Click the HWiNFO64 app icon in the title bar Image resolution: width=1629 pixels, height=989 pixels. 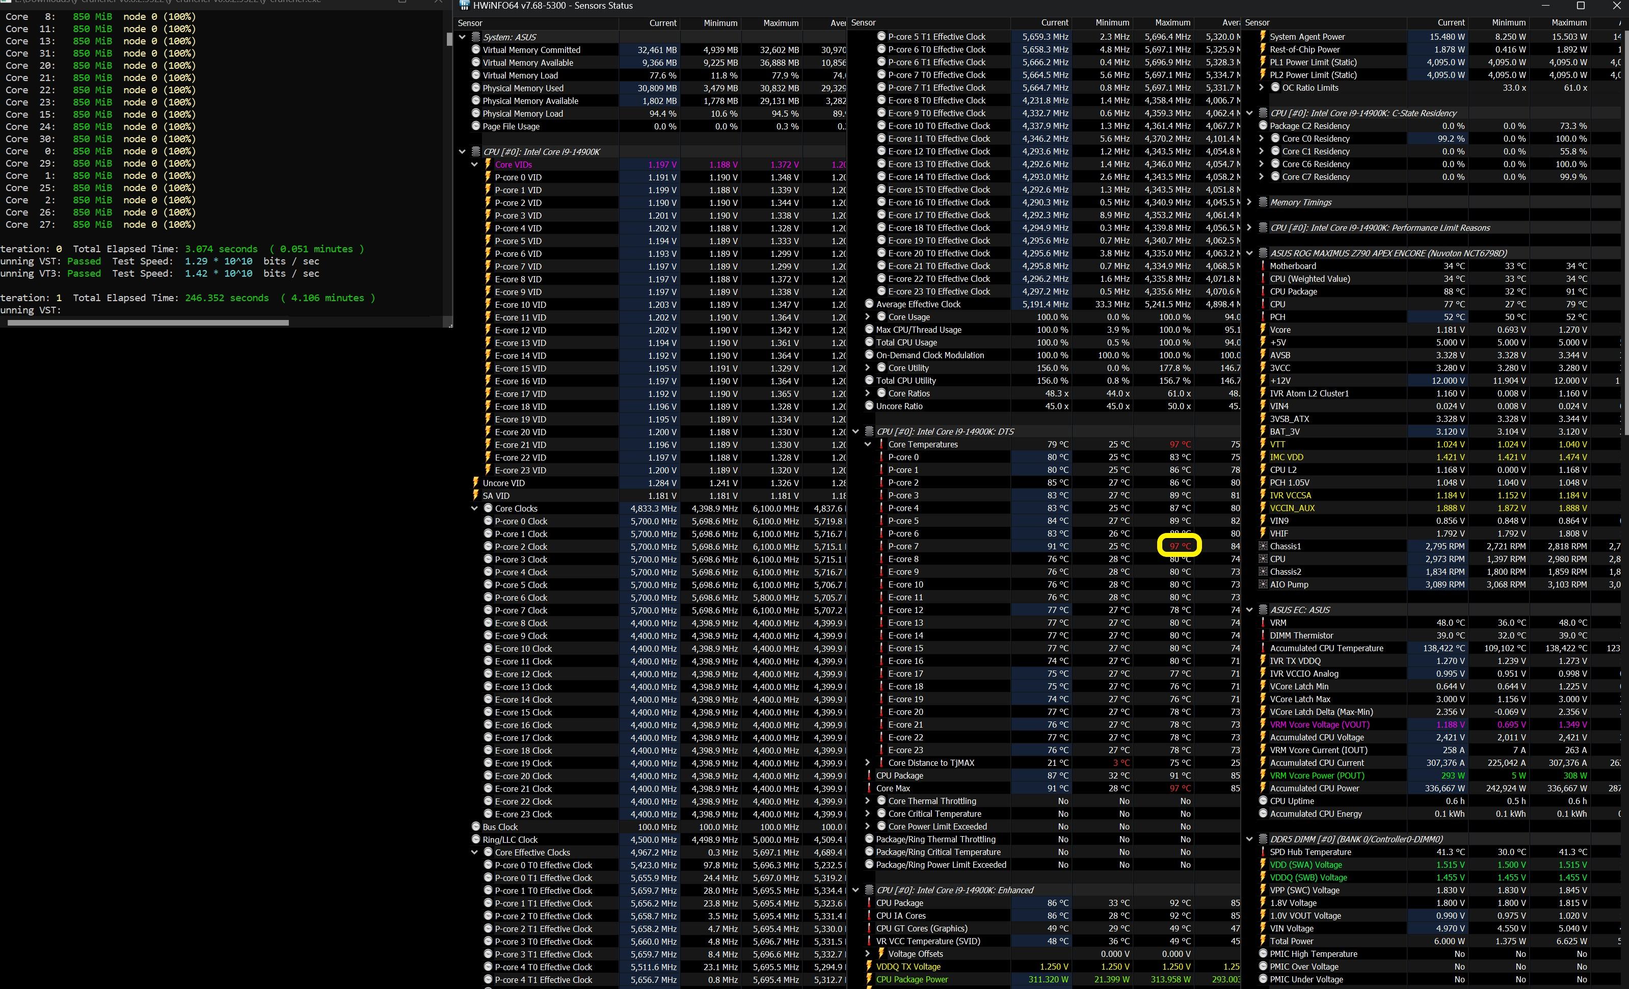coord(465,5)
